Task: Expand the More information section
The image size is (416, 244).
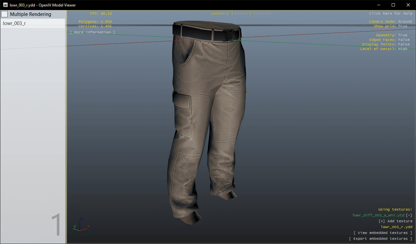Action: (x=92, y=32)
